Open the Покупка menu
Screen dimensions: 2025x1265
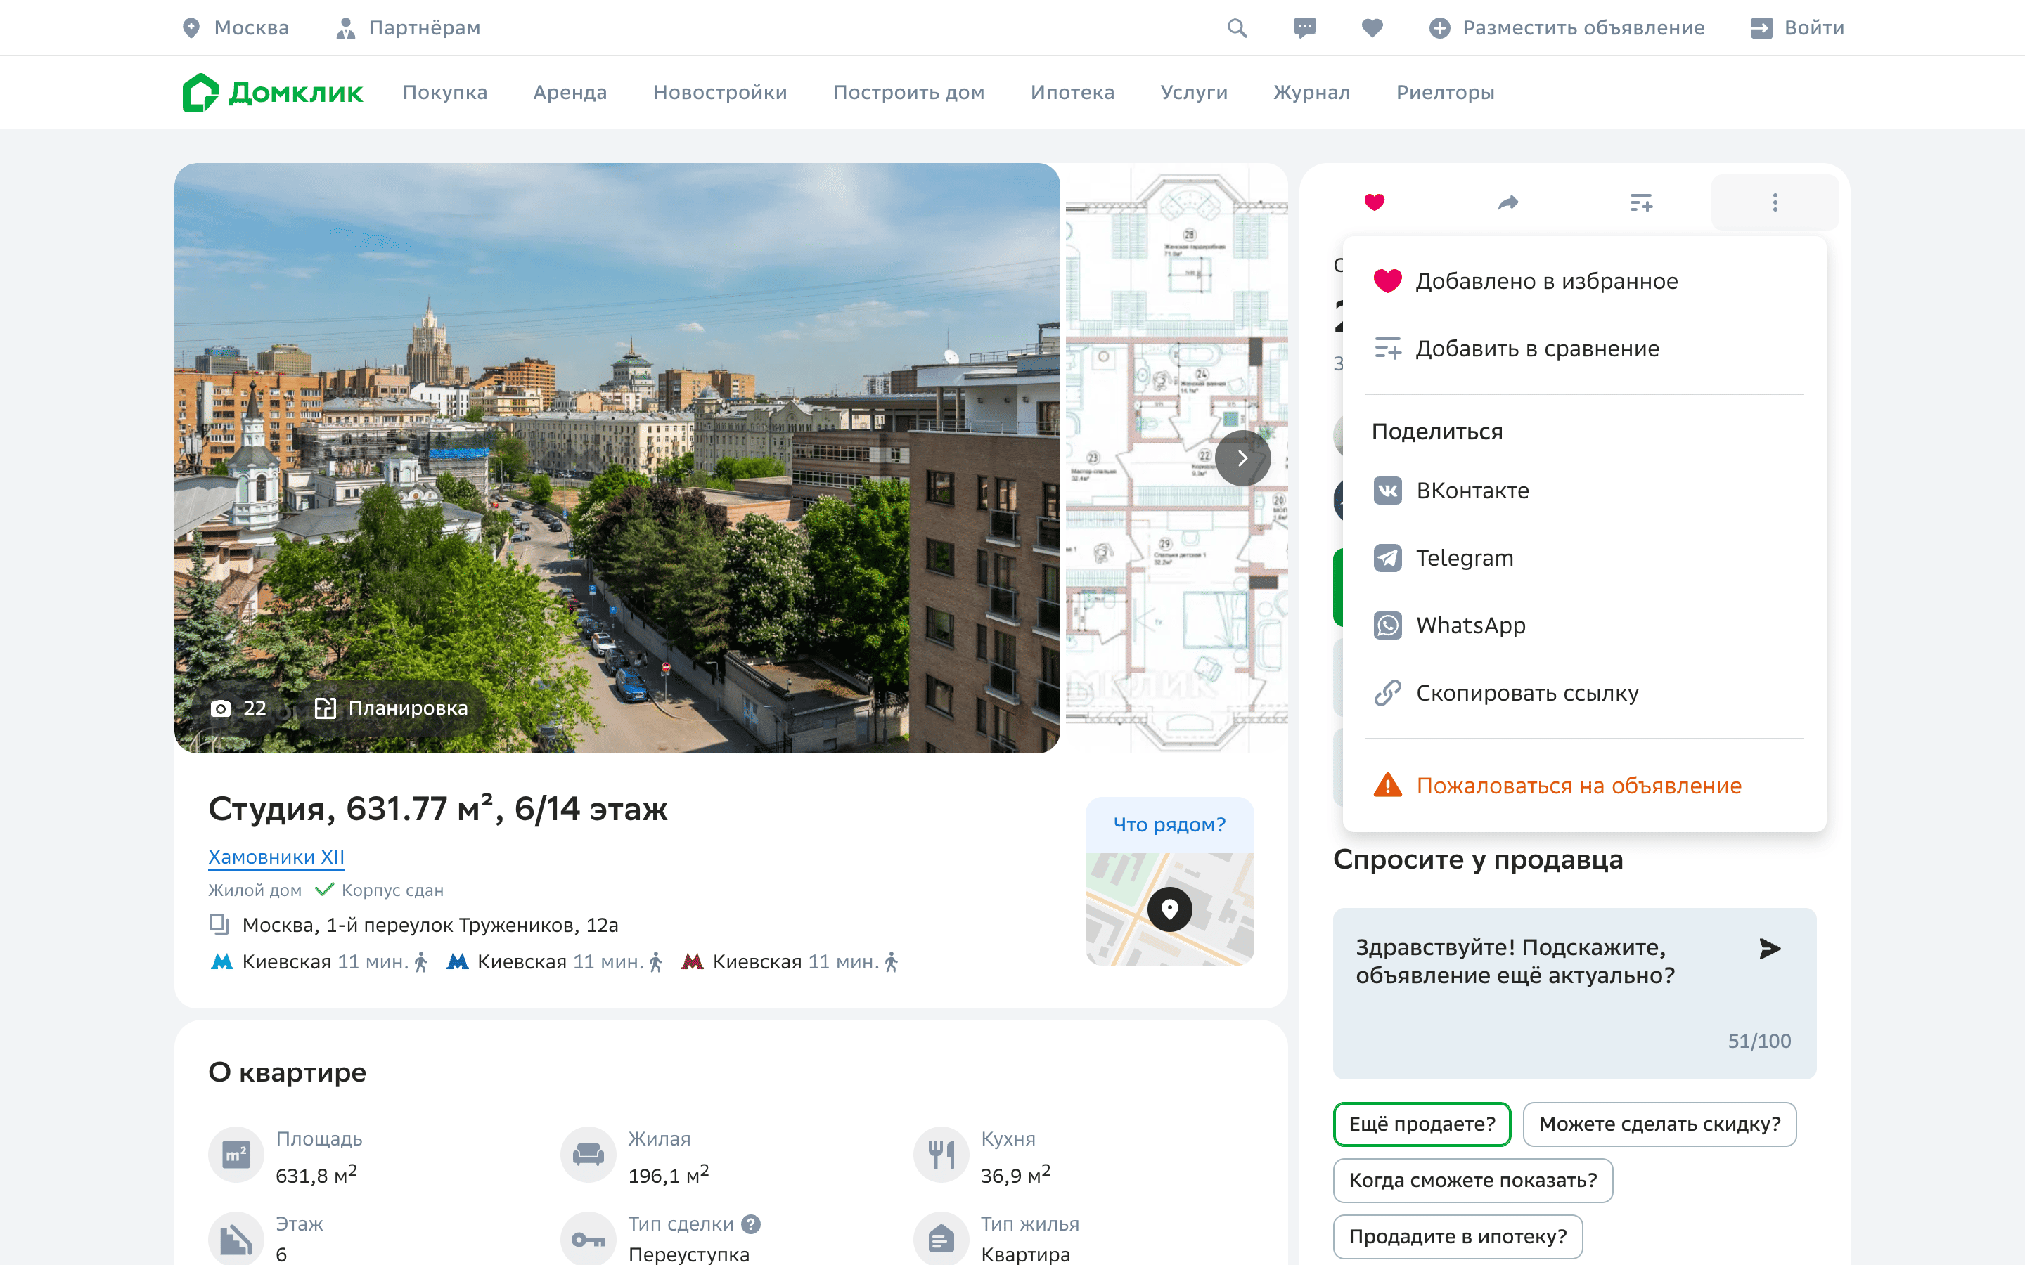[445, 92]
